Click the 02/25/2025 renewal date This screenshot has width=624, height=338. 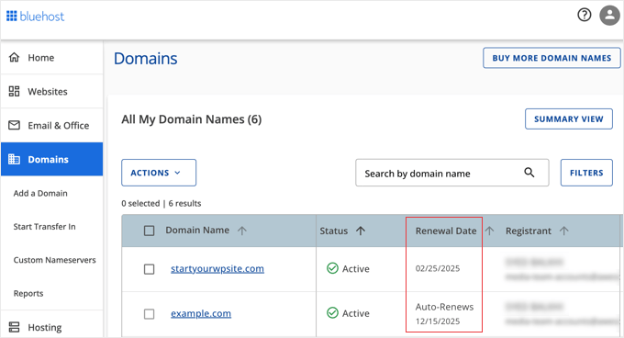pos(438,268)
